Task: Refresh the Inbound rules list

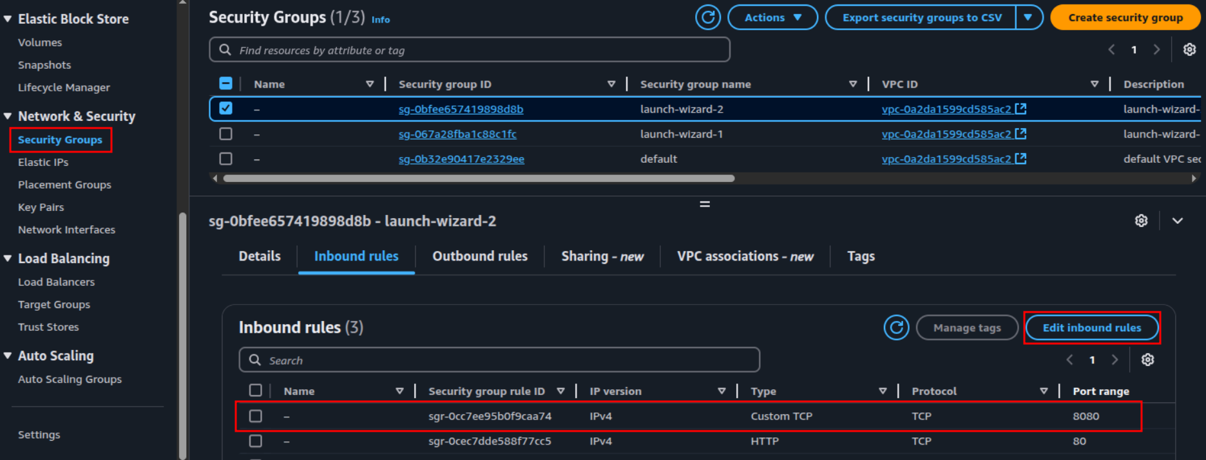Action: [x=896, y=327]
